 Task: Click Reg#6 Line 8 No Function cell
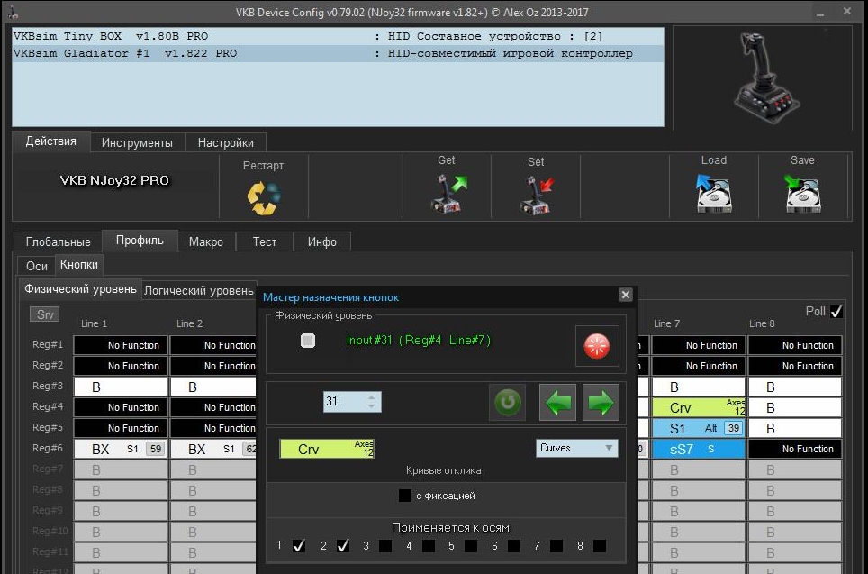pos(795,450)
